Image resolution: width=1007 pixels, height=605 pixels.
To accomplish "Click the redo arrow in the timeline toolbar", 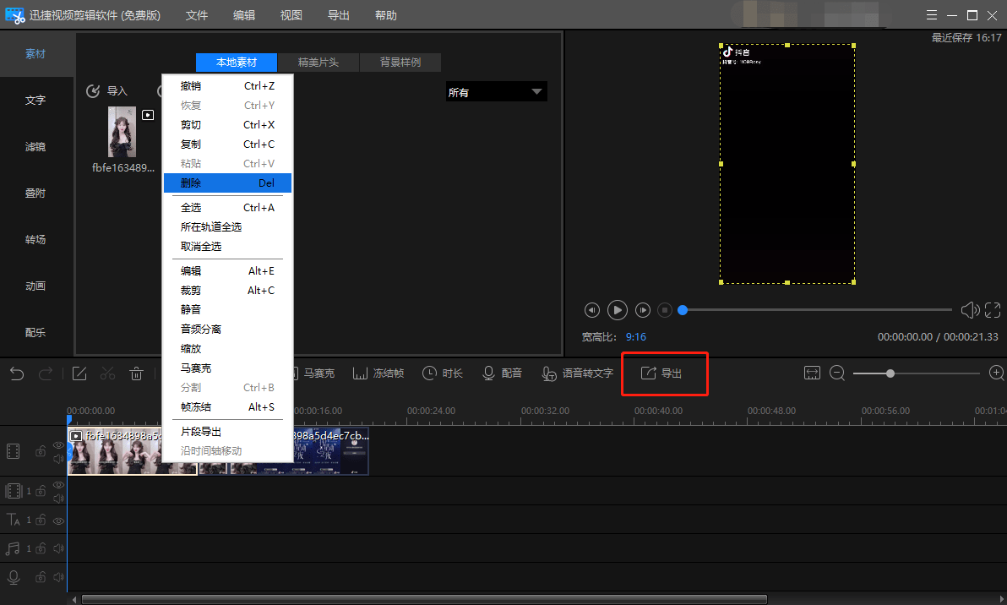I will click(x=46, y=373).
